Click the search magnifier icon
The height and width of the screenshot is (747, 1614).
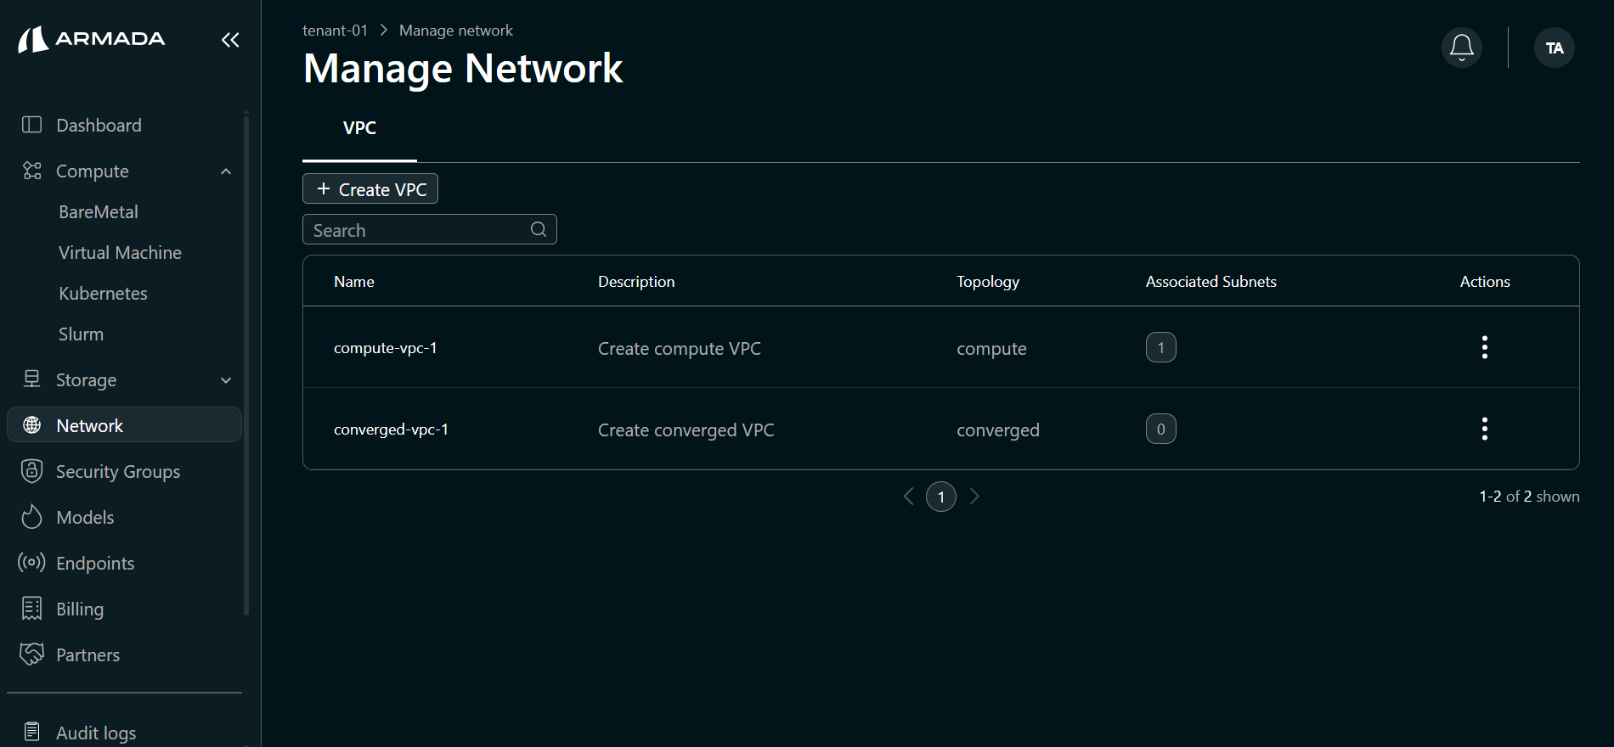[539, 229]
